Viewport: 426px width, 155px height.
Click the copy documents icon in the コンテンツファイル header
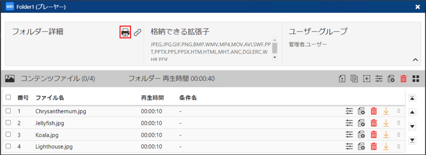click(x=354, y=79)
